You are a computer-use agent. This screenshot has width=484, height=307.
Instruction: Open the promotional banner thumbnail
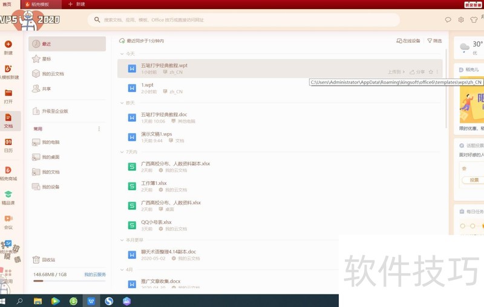pyautogui.click(x=472, y=100)
